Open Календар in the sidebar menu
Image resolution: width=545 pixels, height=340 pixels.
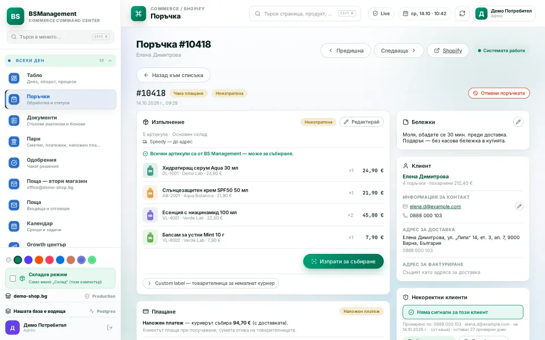(x=61, y=226)
